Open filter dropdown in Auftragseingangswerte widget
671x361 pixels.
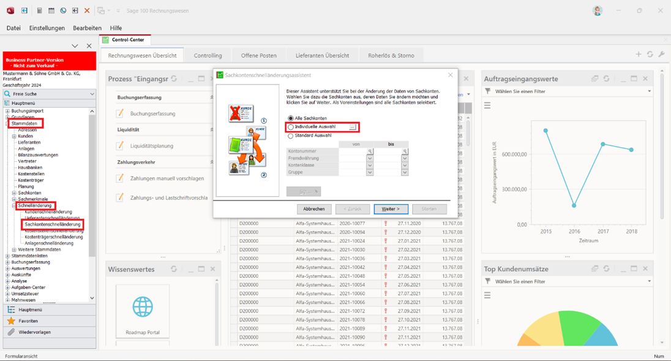click(648, 91)
